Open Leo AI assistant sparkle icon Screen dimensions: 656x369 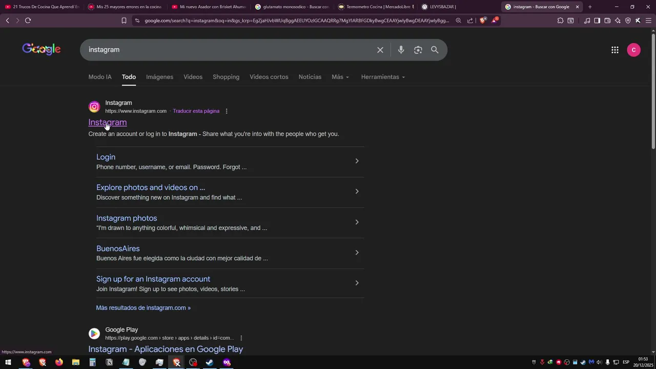click(x=618, y=20)
